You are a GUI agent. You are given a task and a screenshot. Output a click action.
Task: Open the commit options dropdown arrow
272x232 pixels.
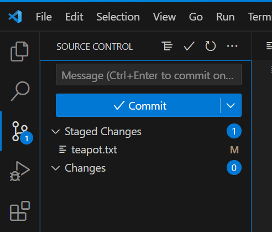231,105
